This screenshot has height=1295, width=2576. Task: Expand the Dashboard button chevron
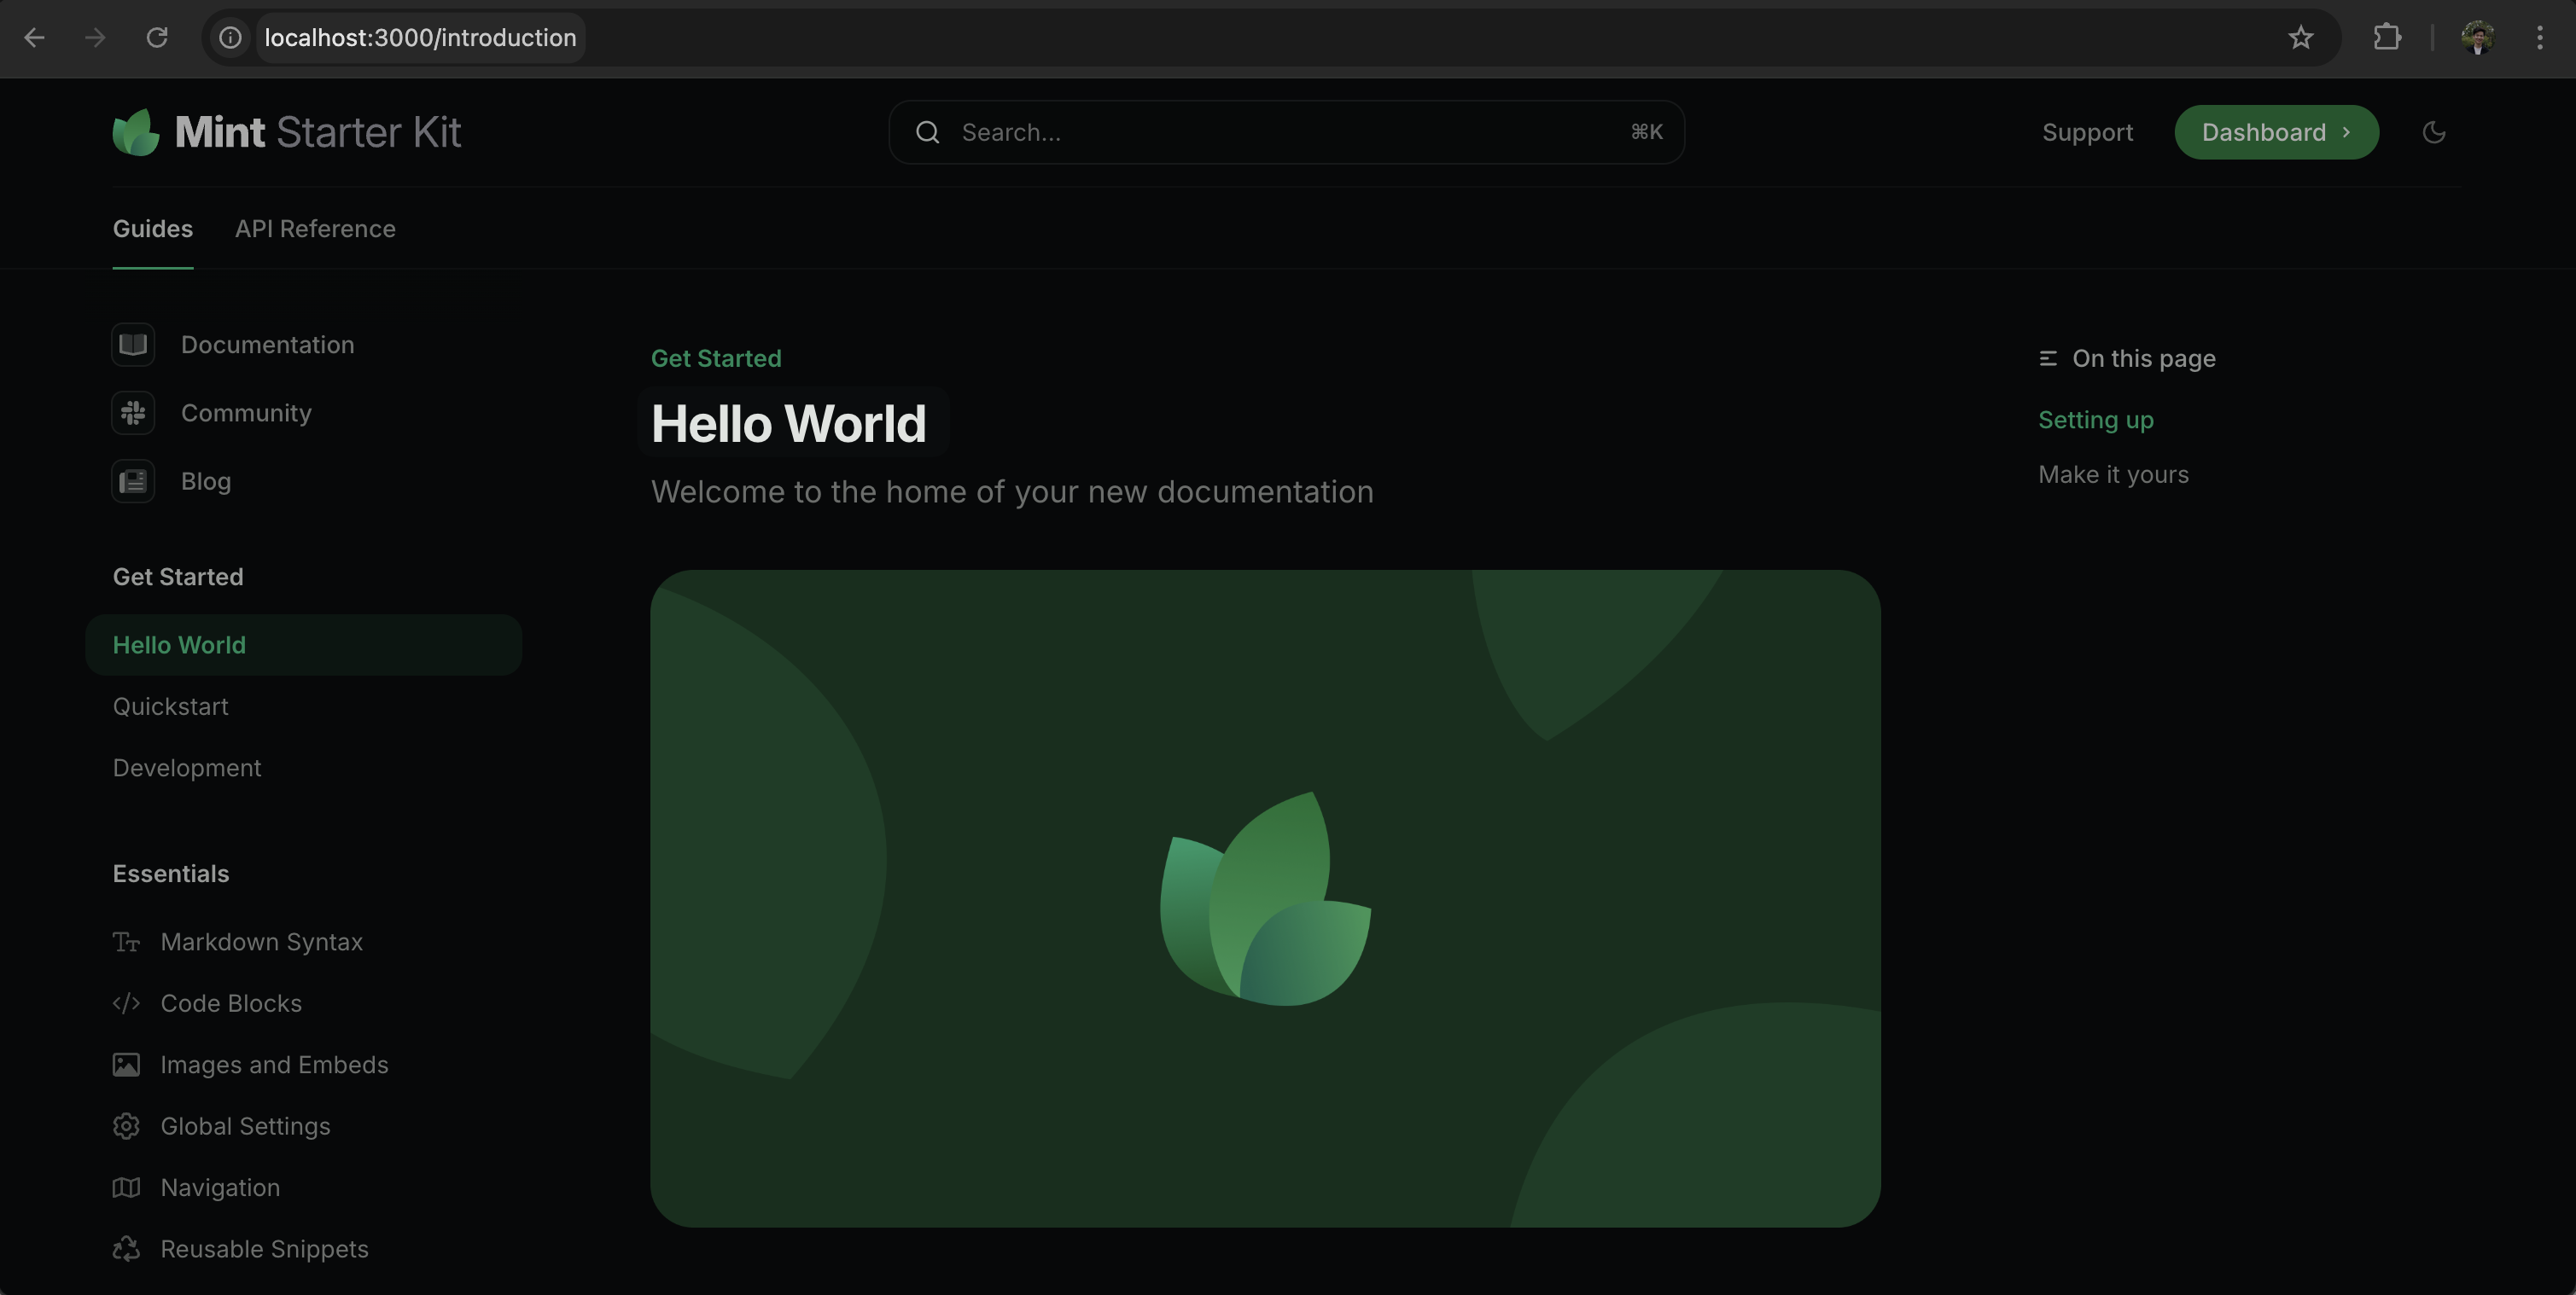[2347, 132]
